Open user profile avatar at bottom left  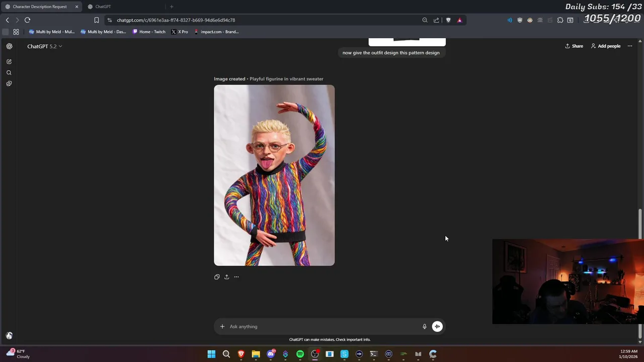[x=9, y=335]
